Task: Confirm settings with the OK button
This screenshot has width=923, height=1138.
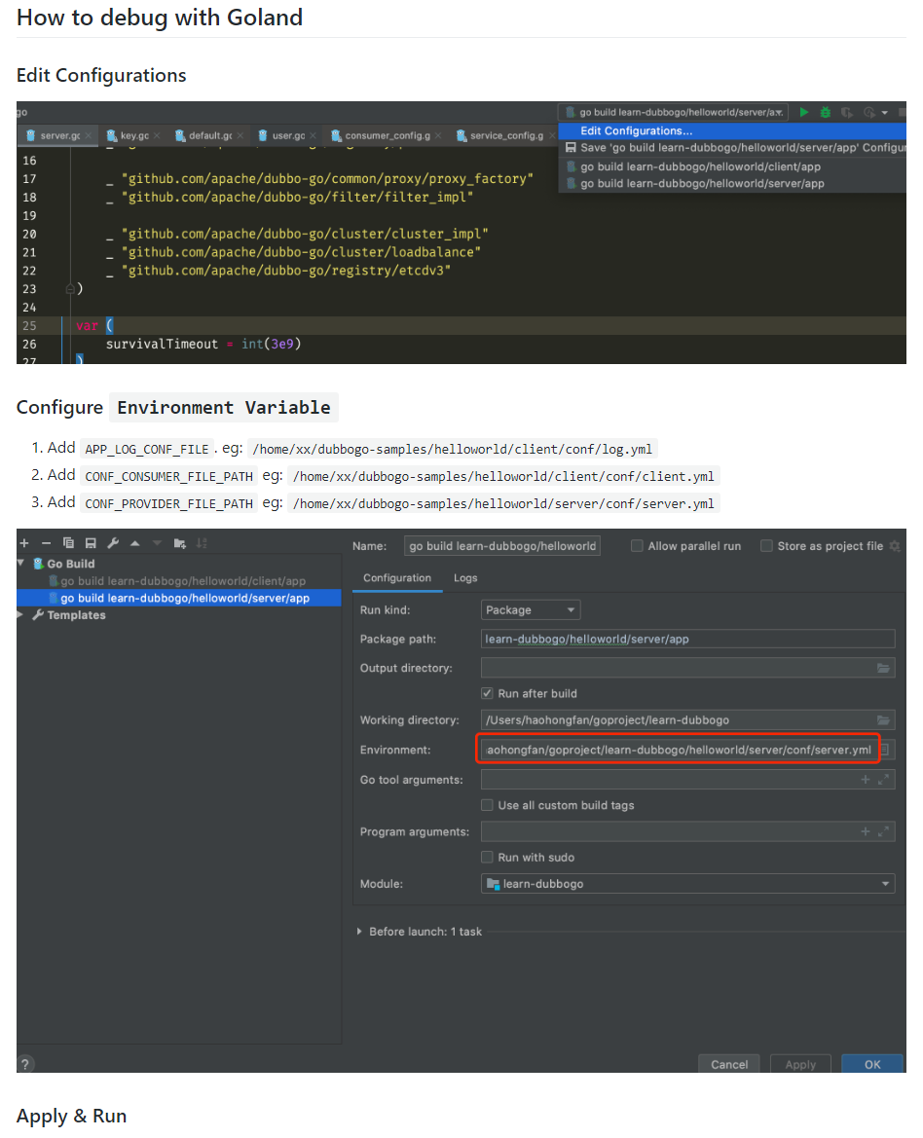Action: pos(871,1065)
